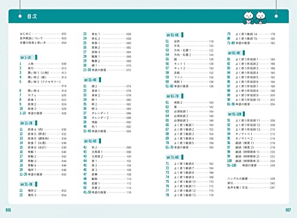This screenshot has width=297, height=218.
Task: Open the 索引 entry, page 242
Action: point(251,183)
